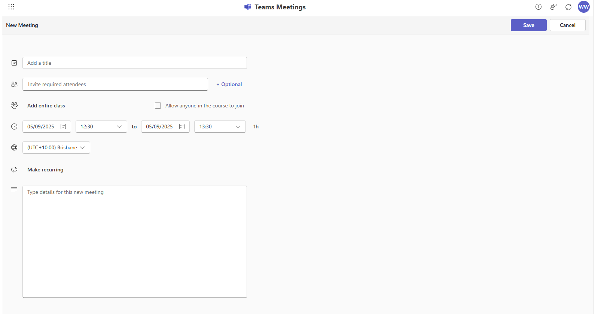Enable Allow anyone in the course to join

click(158, 106)
